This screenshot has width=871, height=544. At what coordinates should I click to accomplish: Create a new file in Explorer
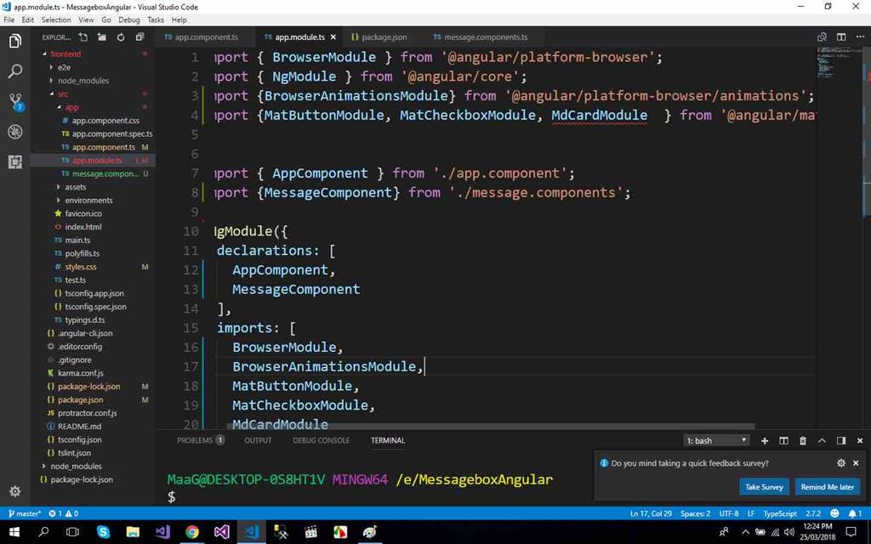pyautogui.click(x=83, y=37)
